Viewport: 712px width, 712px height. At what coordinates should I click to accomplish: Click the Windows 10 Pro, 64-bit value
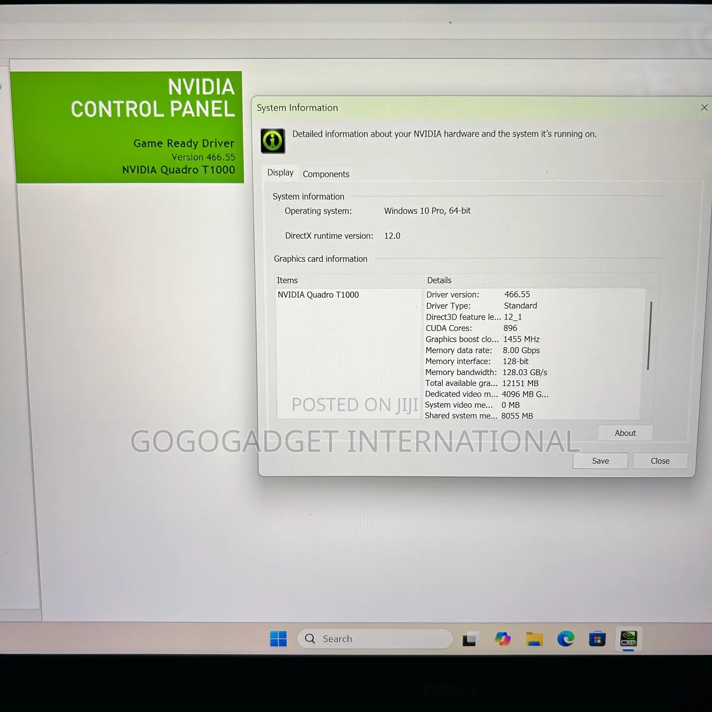point(427,211)
